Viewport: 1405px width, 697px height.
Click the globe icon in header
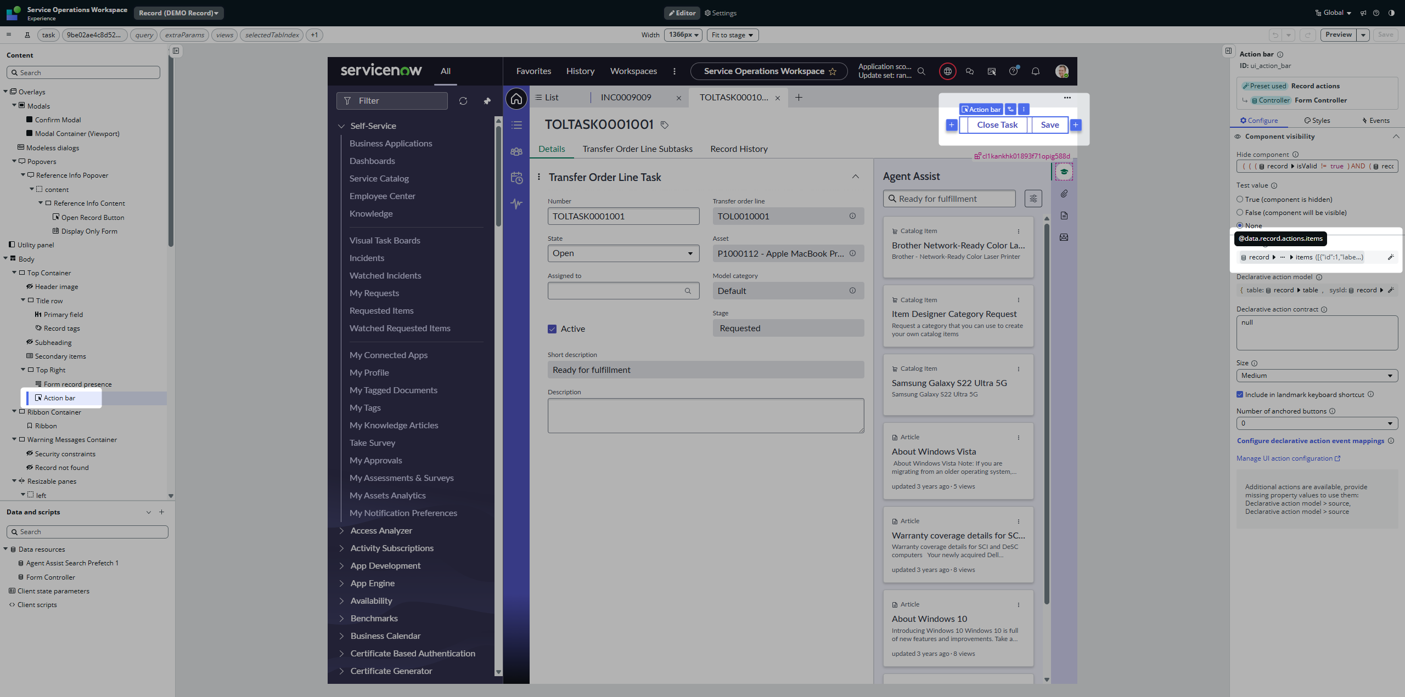[948, 71]
